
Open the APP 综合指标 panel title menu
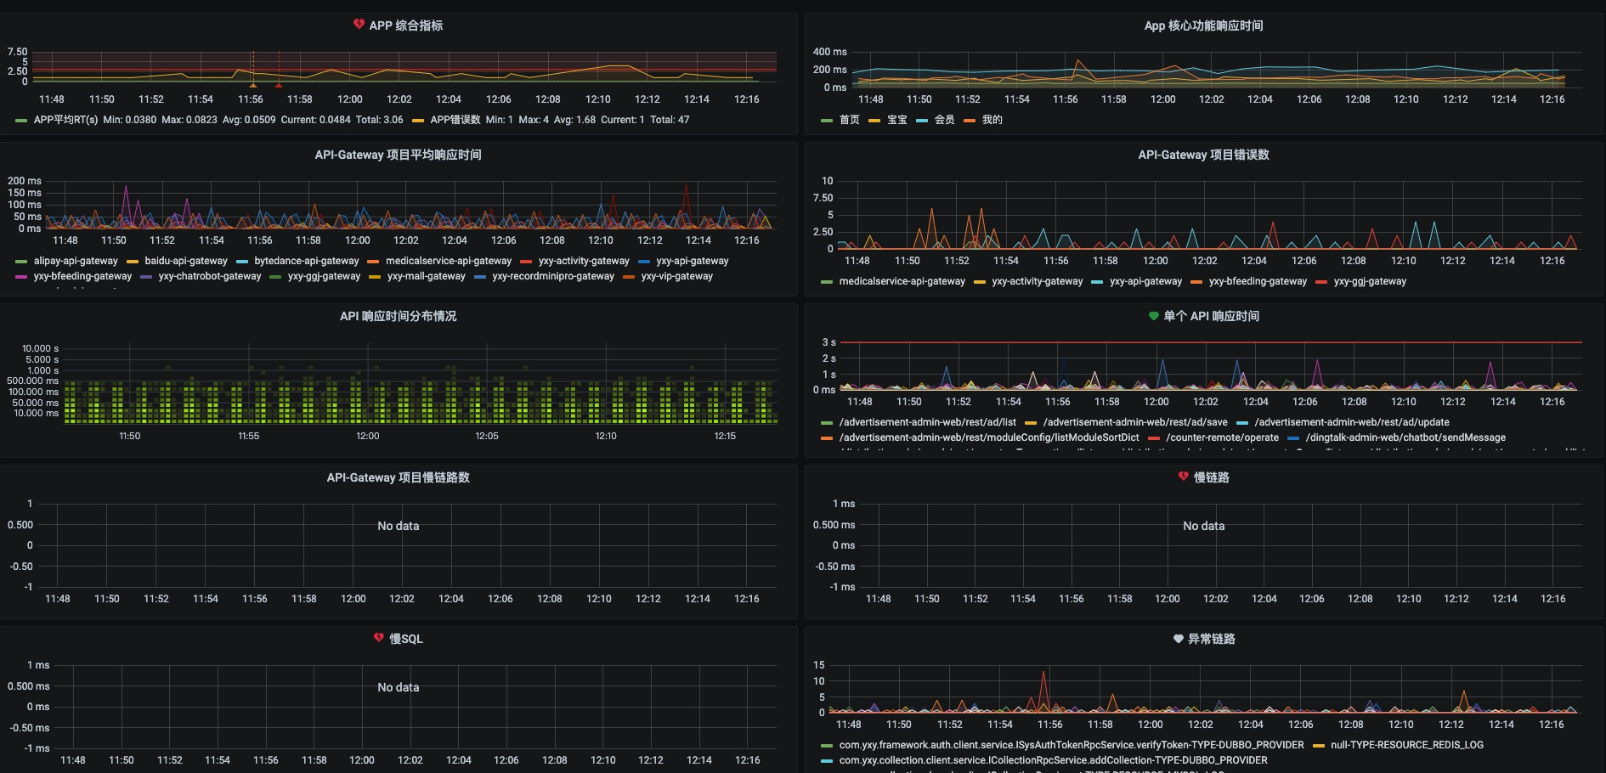pos(405,25)
